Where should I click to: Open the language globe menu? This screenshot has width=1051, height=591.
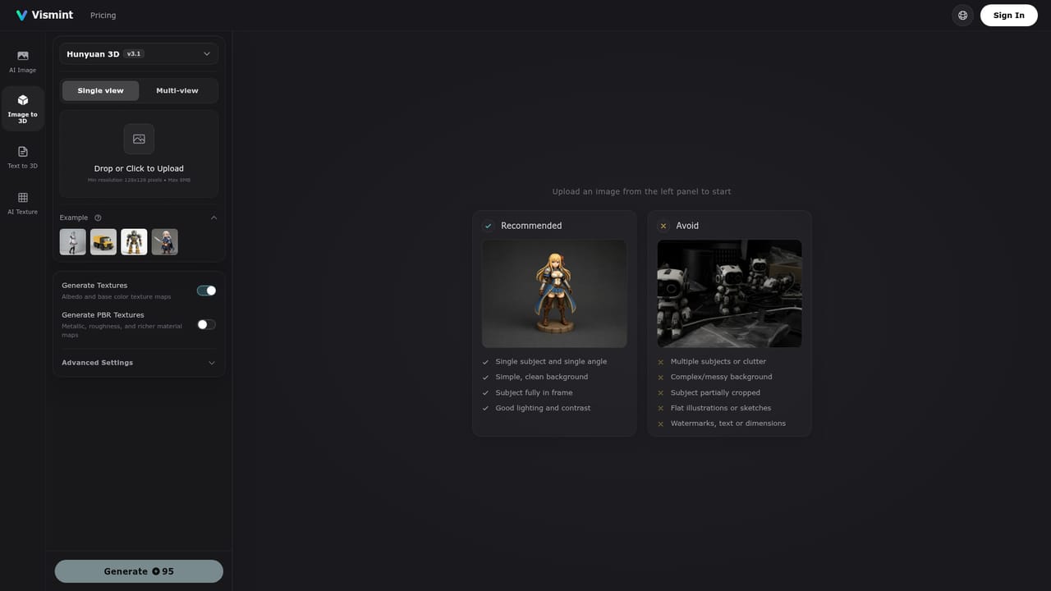(x=962, y=15)
